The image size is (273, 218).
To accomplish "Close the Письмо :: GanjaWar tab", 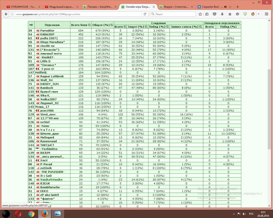I will pyautogui.click(x=116, y=7).
